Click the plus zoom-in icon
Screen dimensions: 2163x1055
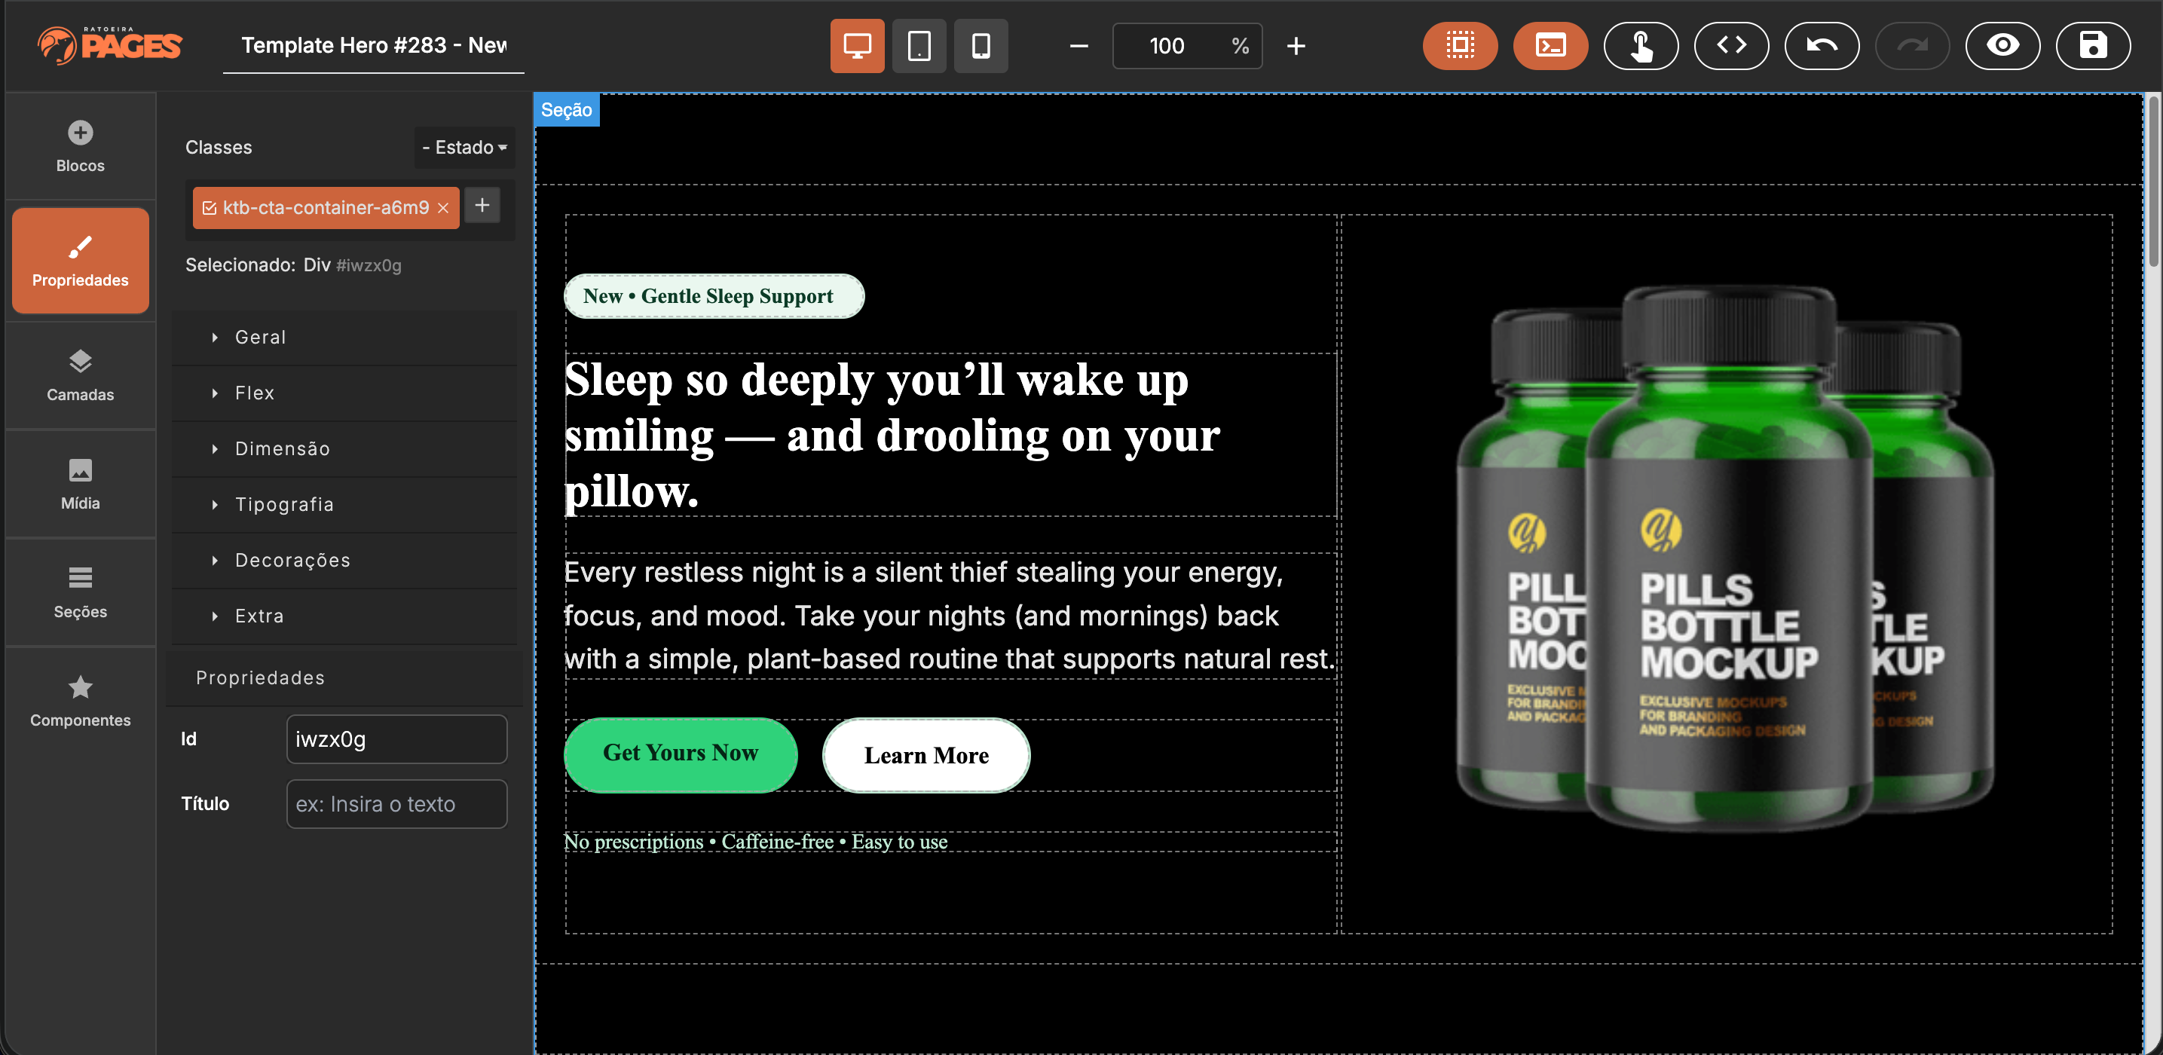click(1296, 46)
